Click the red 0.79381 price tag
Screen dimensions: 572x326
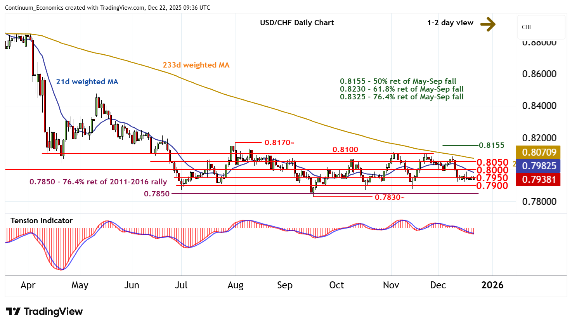539,180
